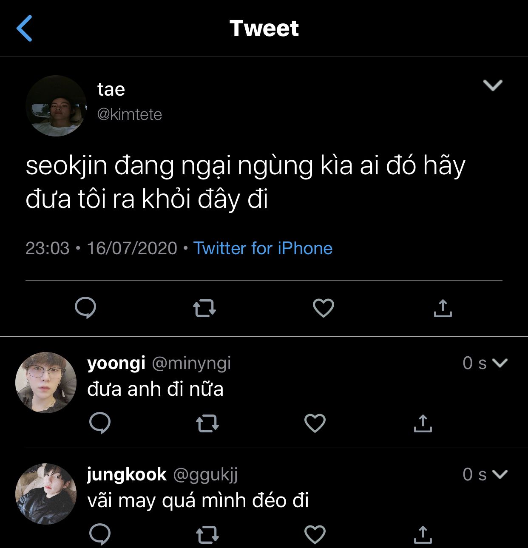Retweet jungkook's reply
Viewport: 528px width, 548px height.
tap(207, 535)
